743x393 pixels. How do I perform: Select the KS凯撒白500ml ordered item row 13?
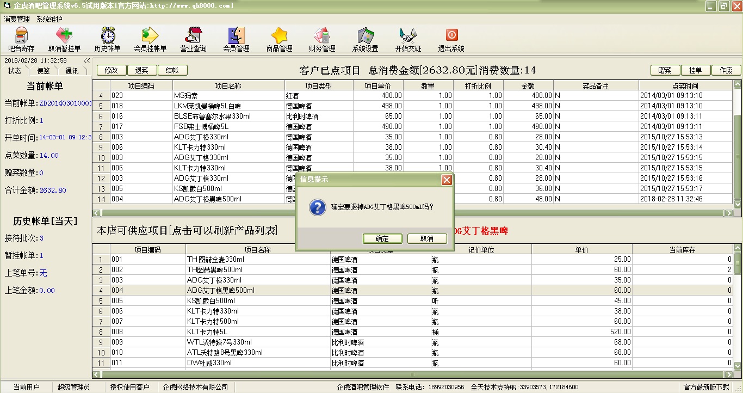click(x=412, y=188)
